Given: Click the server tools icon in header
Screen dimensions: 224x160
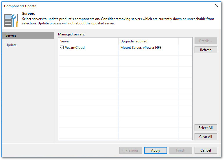Looking at the screenshot, I should pos(11,20).
